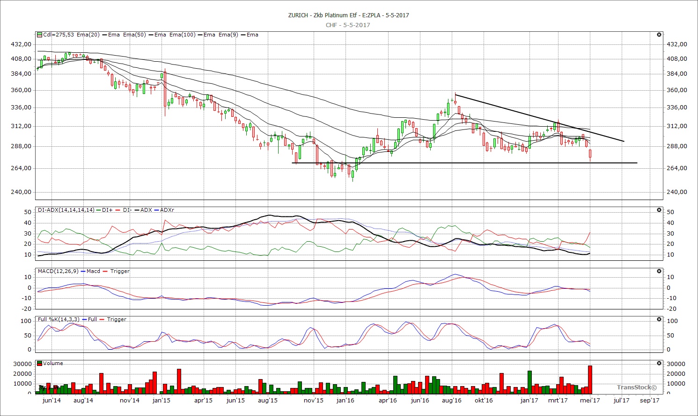Click the apr'15 date label

tap(203, 400)
